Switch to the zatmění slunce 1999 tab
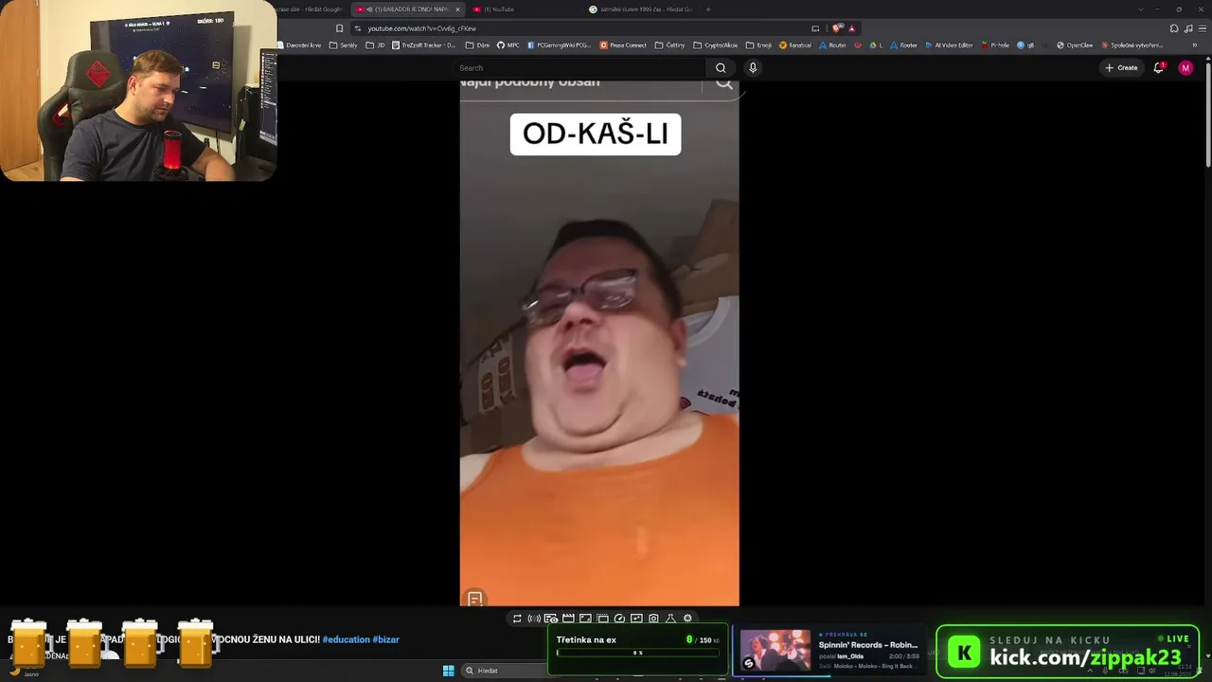The height and width of the screenshot is (682, 1212). click(641, 9)
